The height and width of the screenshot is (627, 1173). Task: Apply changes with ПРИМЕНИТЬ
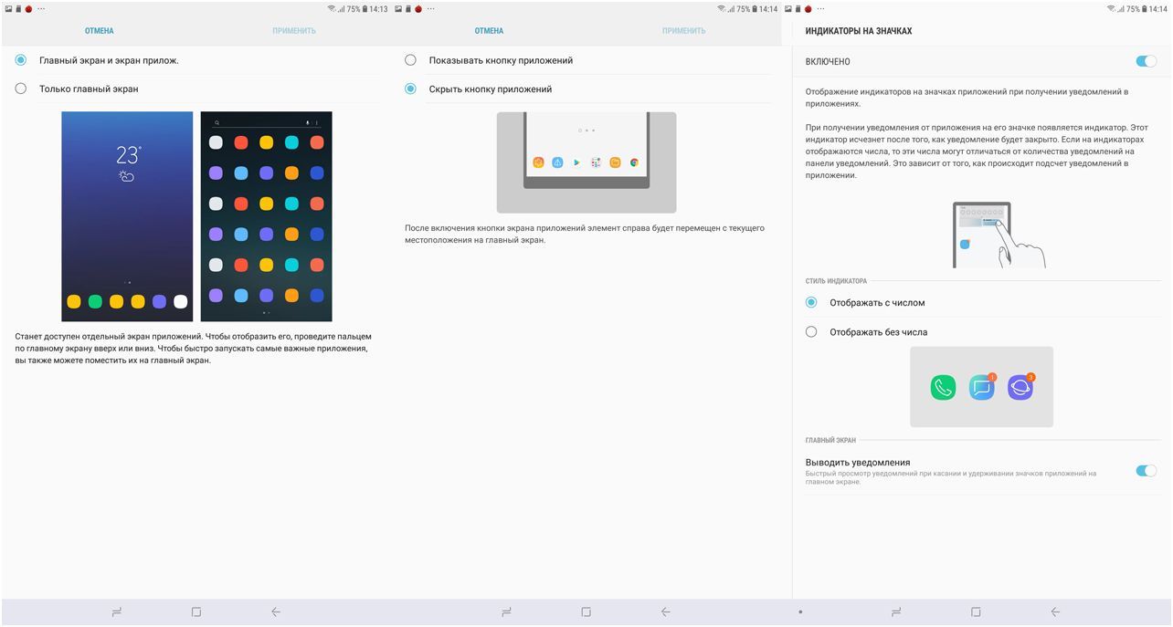pyautogui.click(x=294, y=30)
